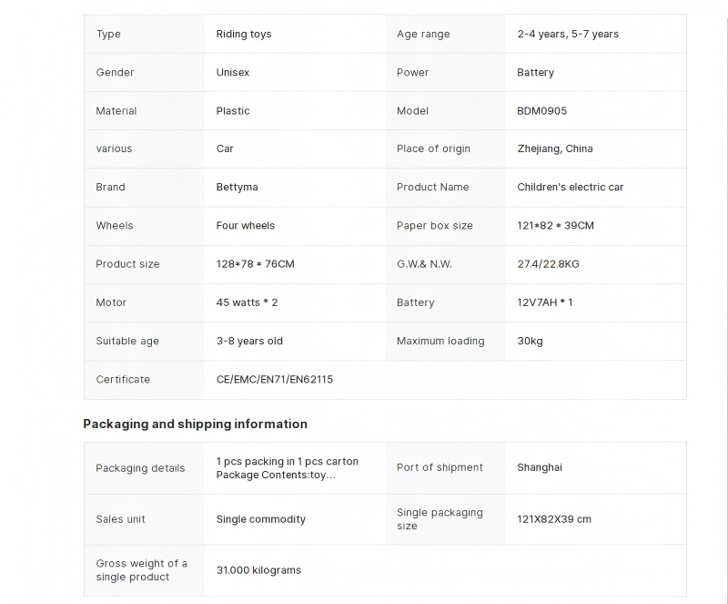Click the 'CE/EMC/EN71/EN62115' certificate value

coord(275,380)
